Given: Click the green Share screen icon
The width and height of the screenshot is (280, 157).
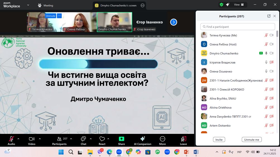Looking at the screenshot, I should pos(121,139).
